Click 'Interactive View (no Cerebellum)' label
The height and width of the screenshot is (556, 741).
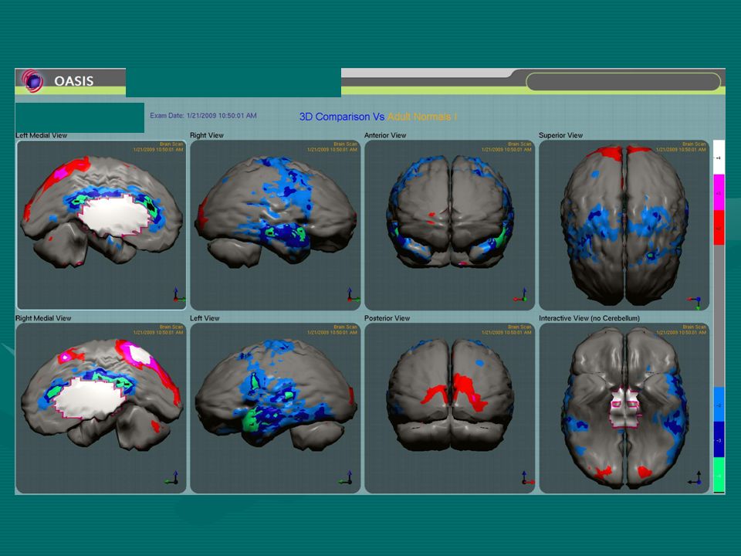click(589, 318)
